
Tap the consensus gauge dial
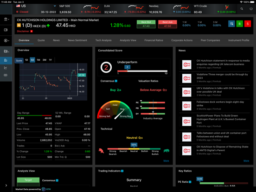point(115,110)
